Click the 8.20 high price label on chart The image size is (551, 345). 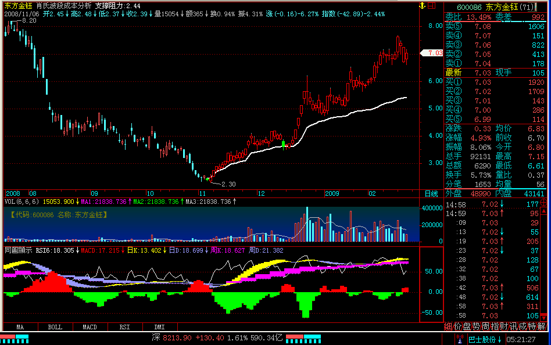(29, 21)
